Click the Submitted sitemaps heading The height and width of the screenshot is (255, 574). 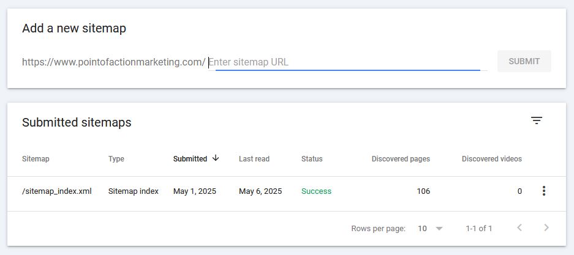77,122
